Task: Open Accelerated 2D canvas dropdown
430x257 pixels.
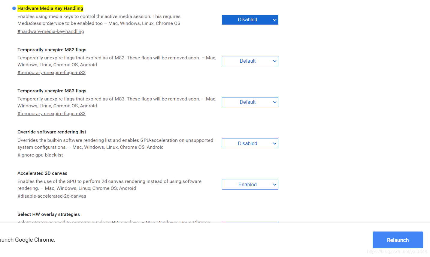Action: point(250,185)
